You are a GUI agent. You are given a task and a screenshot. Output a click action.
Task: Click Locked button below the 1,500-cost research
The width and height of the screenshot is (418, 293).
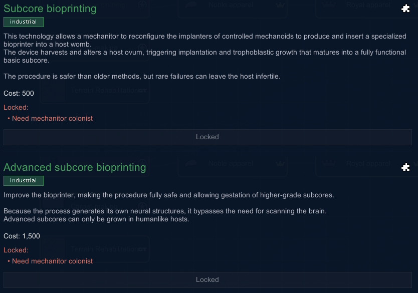coord(207,279)
